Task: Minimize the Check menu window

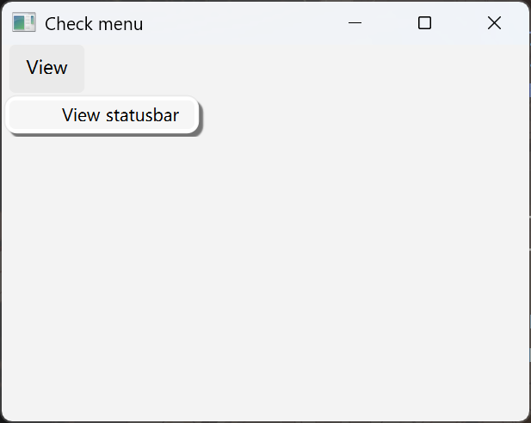Action: click(x=355, y=23)
